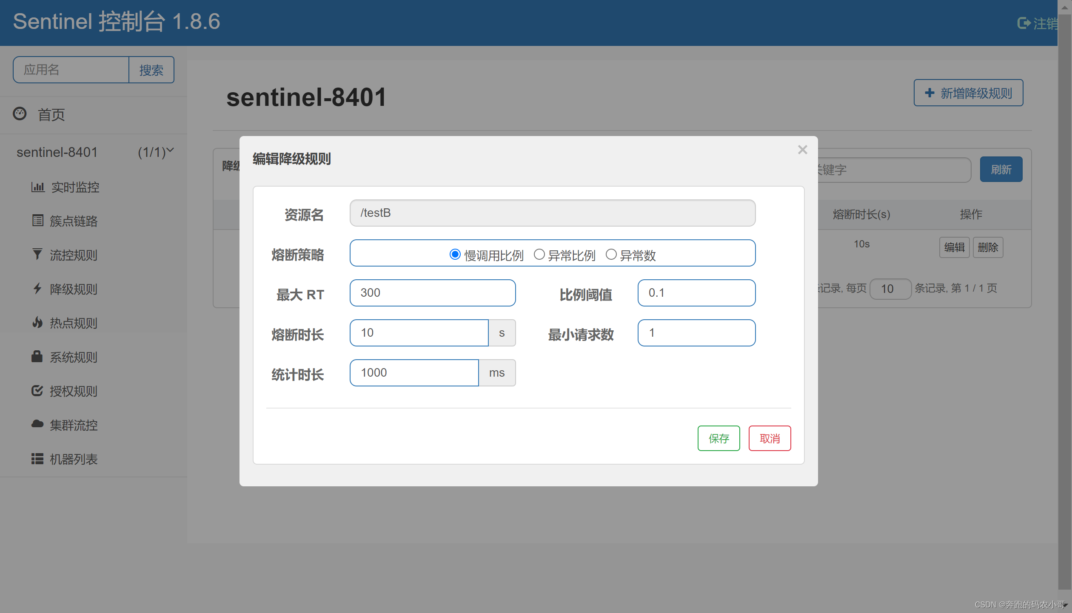Close the 编辑降级规则 dialog with the X
Image resolution: width=1072 pixels, height=613 pixels.
tap(803, 150)
